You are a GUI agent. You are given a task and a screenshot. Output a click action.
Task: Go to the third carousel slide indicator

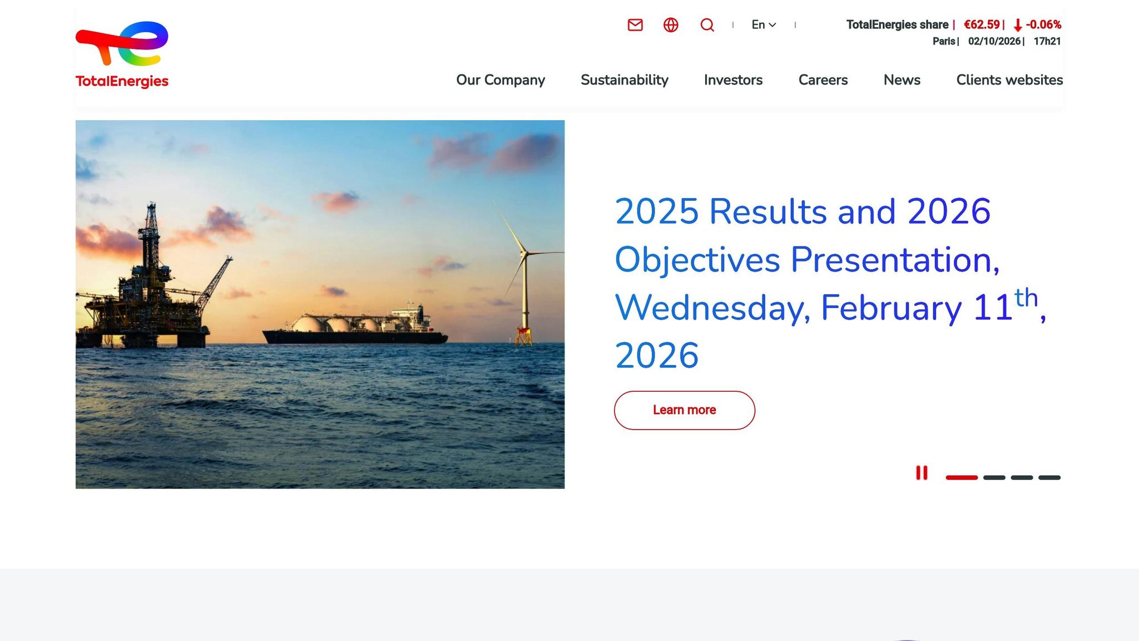[x=1022, y=477]
